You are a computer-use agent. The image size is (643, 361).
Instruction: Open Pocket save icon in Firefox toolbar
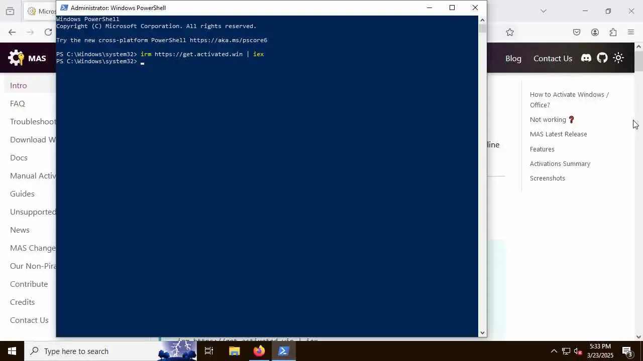click(x=577, y=32)
